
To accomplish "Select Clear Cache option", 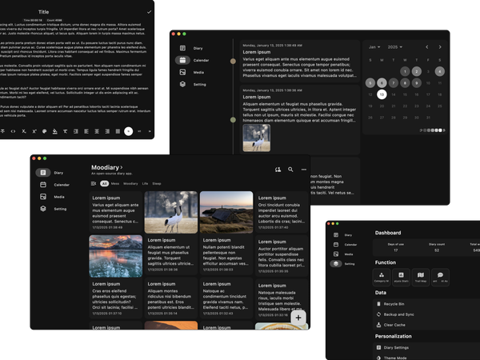I will pyautogui.click(x=427, y=325).
